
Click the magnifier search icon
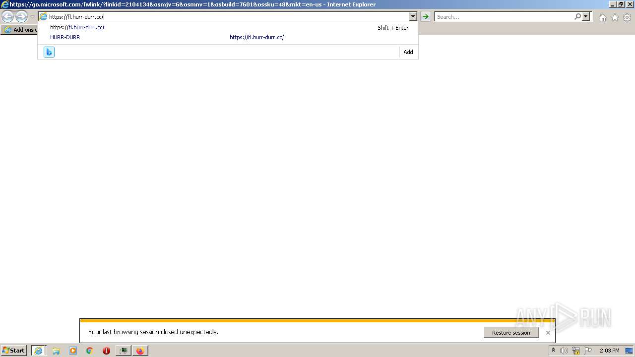[x=577, y=17]
